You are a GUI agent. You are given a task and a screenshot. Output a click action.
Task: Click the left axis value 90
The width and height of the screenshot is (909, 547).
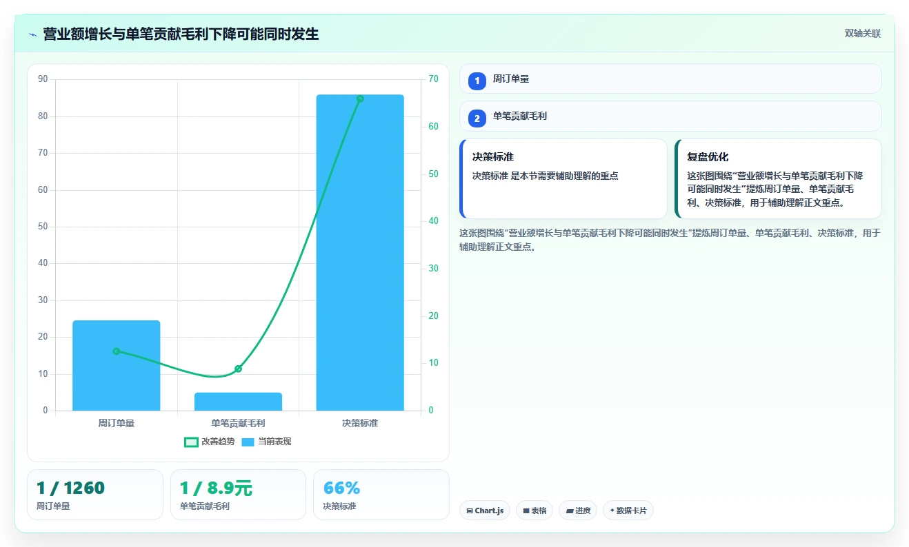[x=43, y=79]
